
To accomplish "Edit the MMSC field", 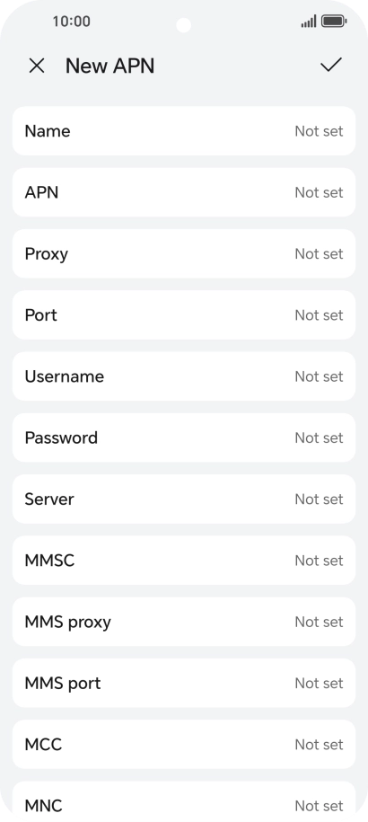I will point(184,561).
